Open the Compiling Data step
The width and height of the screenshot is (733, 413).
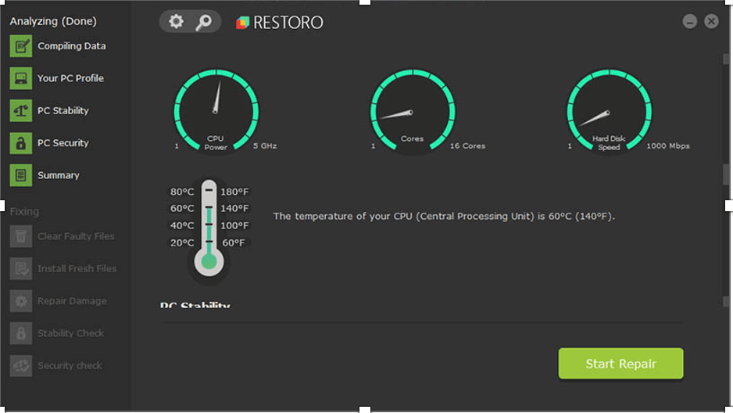point(72,46)
